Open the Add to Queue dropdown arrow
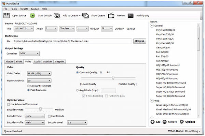Viewport: 205px width, 136px height. tap(80, 16)
